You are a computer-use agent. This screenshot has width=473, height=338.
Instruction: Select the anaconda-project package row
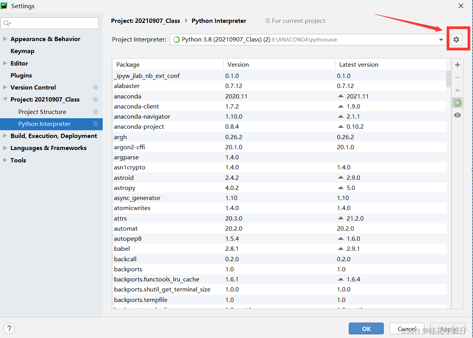pos(279,127)
